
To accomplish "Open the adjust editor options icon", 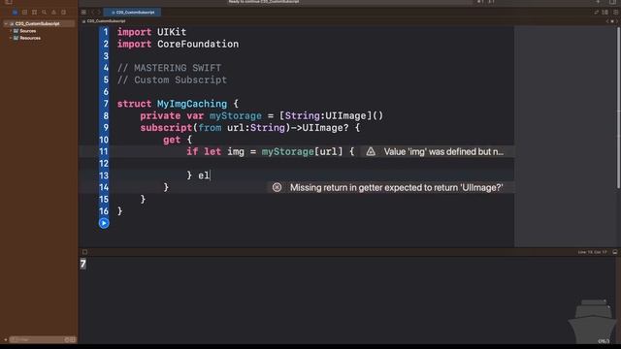I will [x=605, y=13].
